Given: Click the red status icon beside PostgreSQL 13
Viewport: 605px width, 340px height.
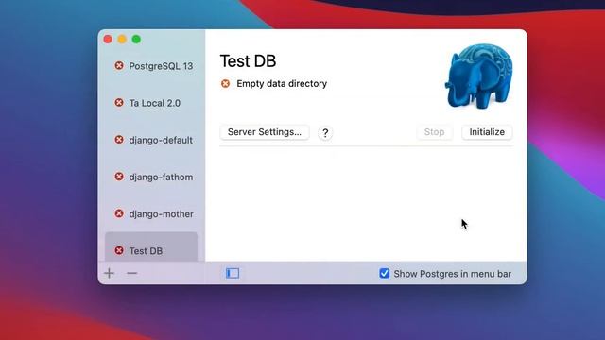Looking at the screenshot, I should [119, 66].
